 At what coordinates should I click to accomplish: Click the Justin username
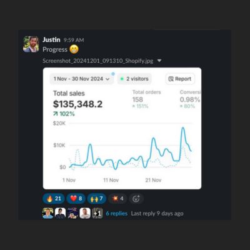click(51, 39)
